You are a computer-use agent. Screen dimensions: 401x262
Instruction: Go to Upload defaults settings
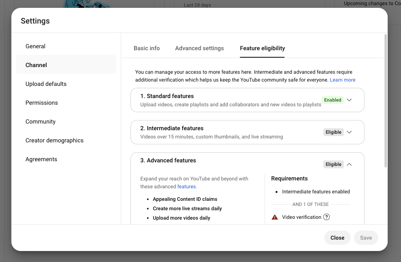(x=46, y=84)
